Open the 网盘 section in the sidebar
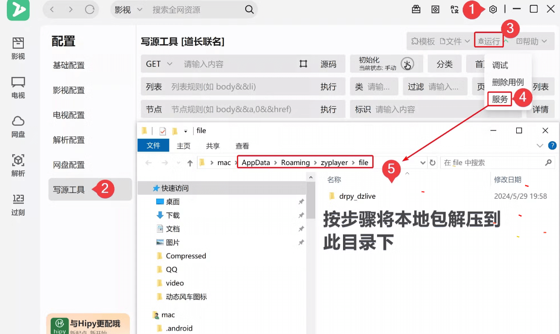The width and height of the screenshot is (560, 334). pyautogui.click(x=18, y=127)
